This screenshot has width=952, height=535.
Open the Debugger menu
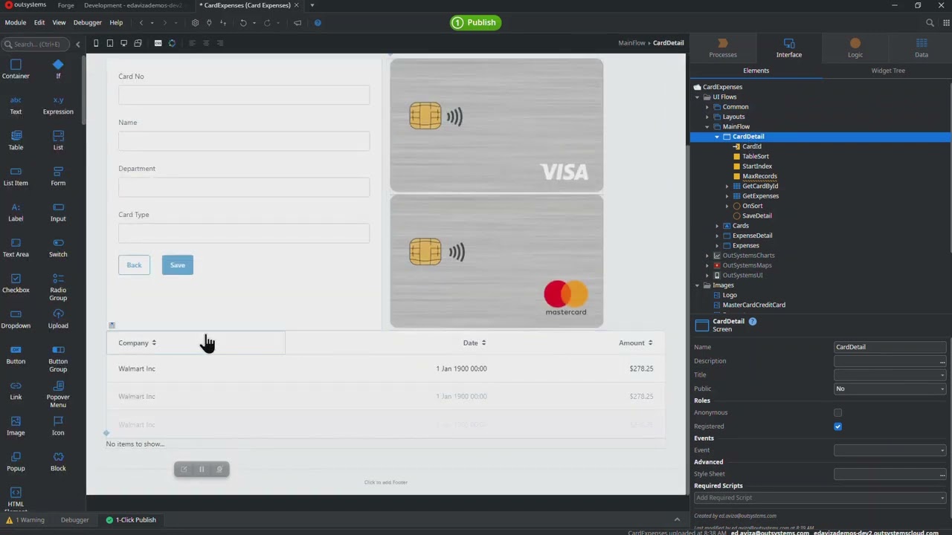click(x=87, y=23)
